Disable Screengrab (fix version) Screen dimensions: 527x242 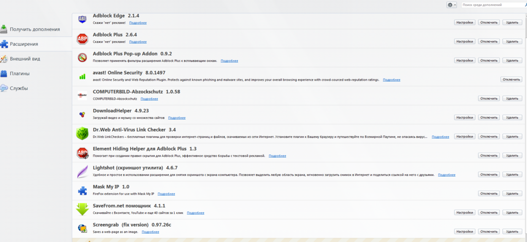(489, 232)
